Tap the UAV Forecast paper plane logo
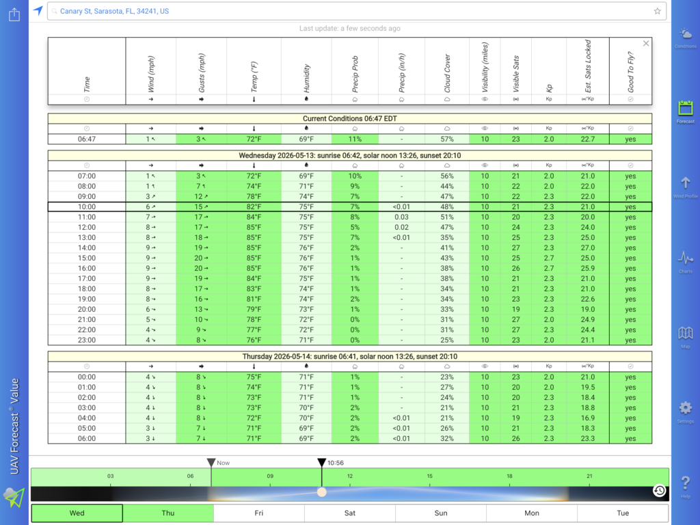Screen dimensions: 700x525 click(14, 498)
